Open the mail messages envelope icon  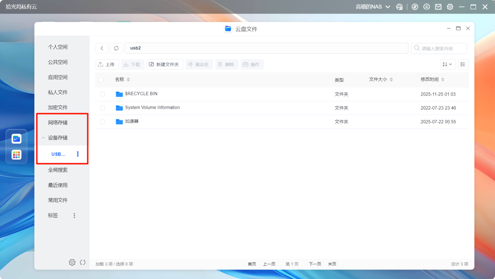438,7
